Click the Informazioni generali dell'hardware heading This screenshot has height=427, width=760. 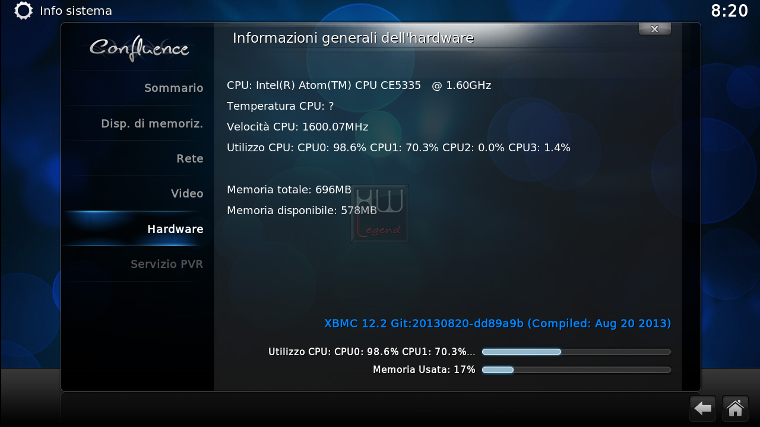click(x=353, y=38)
